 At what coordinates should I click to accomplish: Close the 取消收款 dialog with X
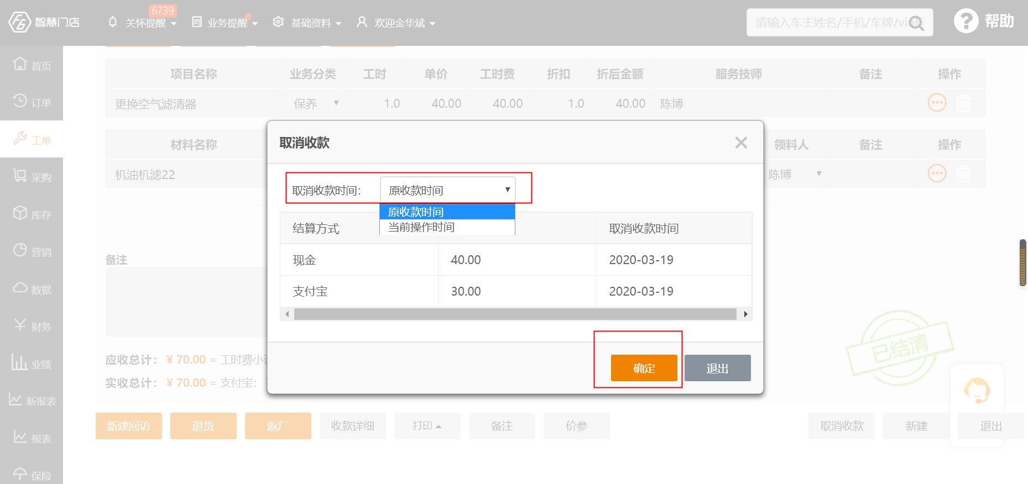point(741,143)
